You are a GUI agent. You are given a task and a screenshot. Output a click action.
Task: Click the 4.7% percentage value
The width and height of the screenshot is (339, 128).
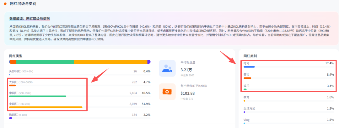click(x=147, y=82)
